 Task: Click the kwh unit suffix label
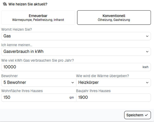[146, 67]
